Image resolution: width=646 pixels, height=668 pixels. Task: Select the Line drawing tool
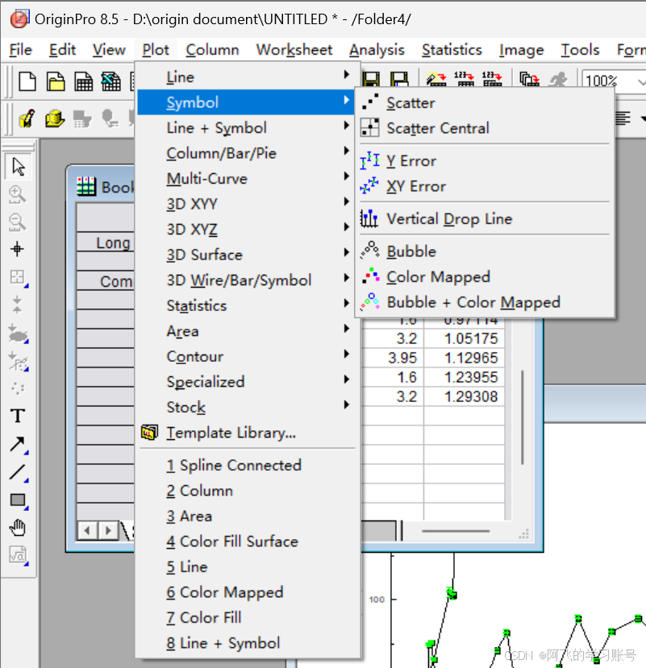18,472
